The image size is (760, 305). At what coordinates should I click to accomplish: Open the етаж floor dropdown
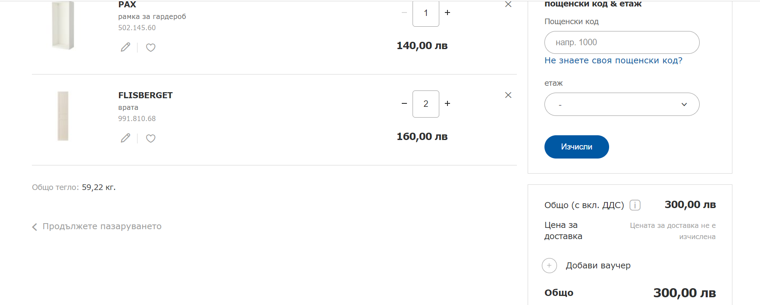point(622,104)
